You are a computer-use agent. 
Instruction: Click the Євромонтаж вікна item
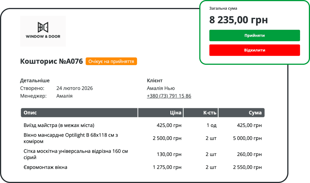click(45, 167)
